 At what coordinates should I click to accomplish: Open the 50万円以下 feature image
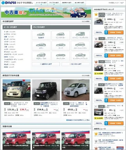(16, 140)
